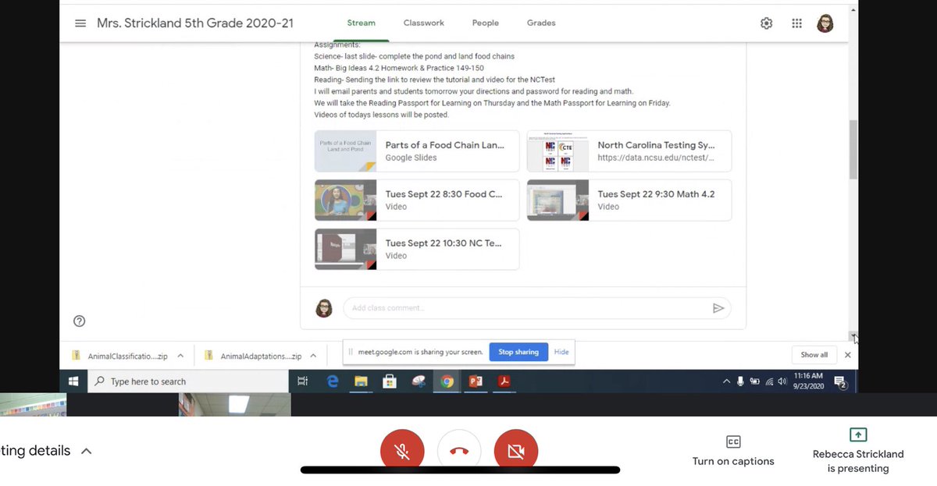Open the Chrome taskbar icon
Viewport: 937px width, 486px height.
point(447,381)
